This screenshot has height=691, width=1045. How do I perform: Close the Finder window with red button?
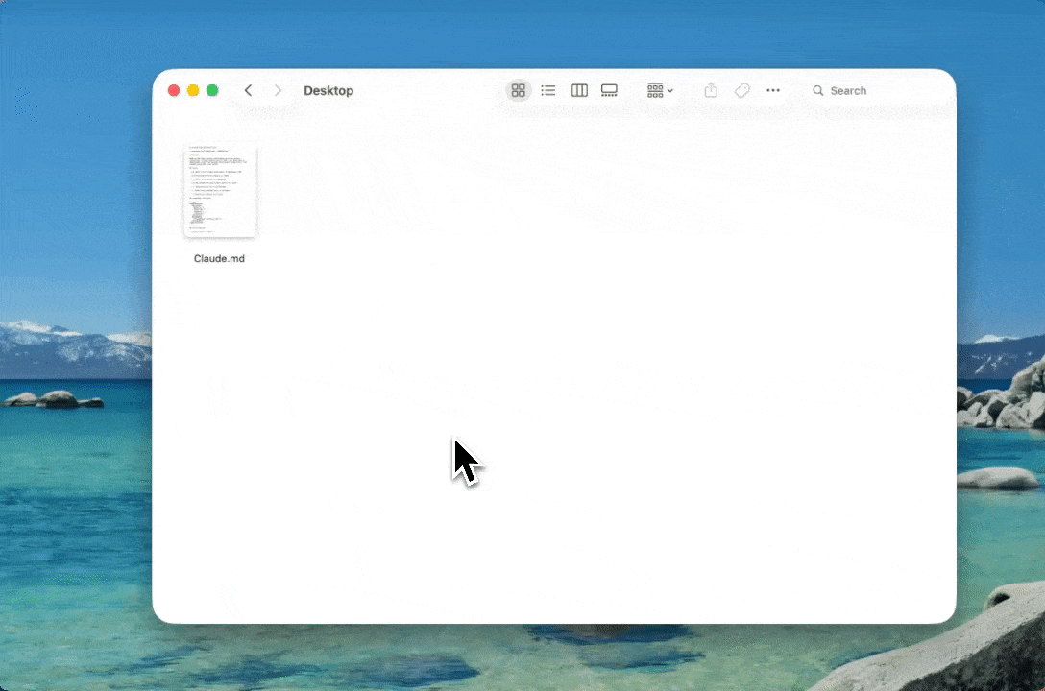pyautogui.click(x=174, y=90)
